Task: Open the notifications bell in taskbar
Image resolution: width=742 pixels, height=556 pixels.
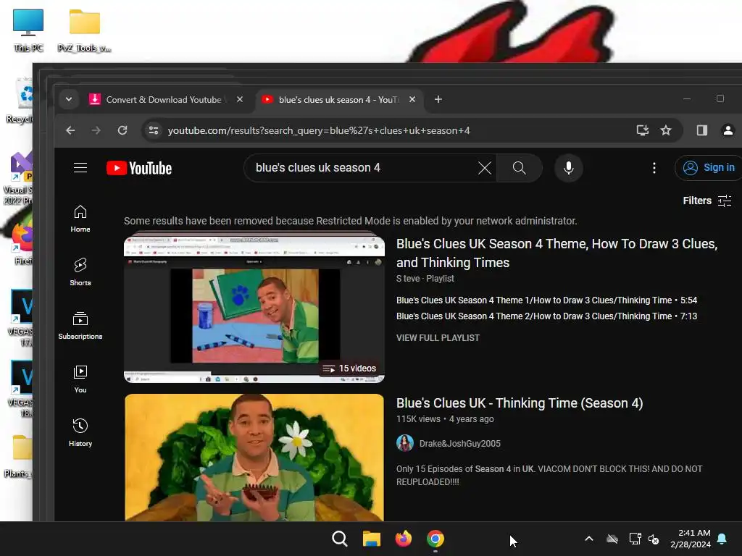Action: [x=722, y=539]
